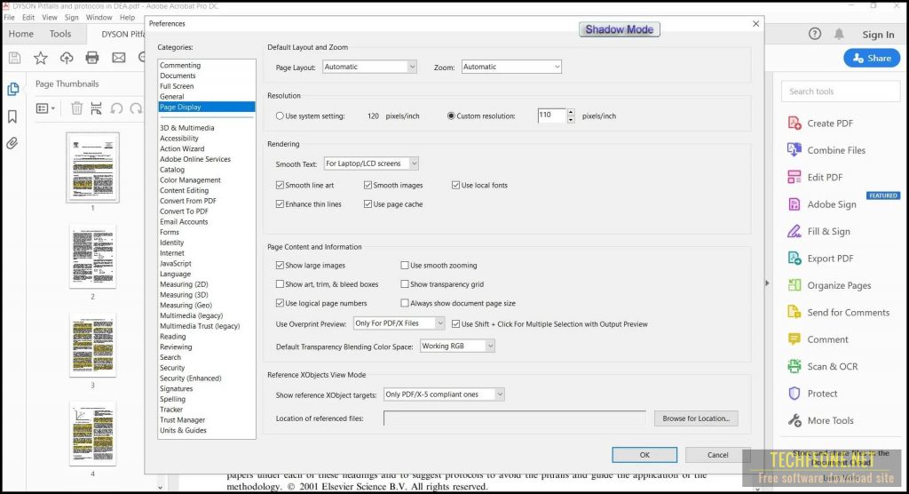Open the Fill & Sign tool
Image resolution: width=909 pixels, height=494 pixels.
(818, 231)
